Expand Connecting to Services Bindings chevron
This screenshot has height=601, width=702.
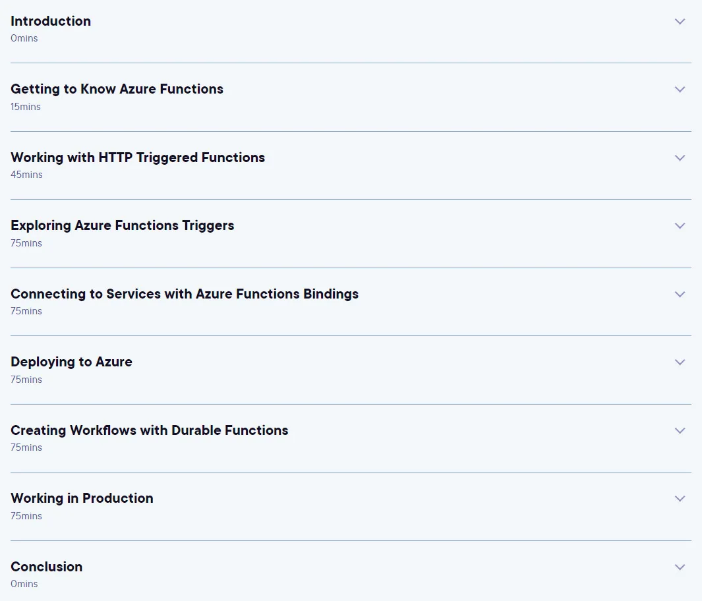pyautogui.click(x=680, y=295)
